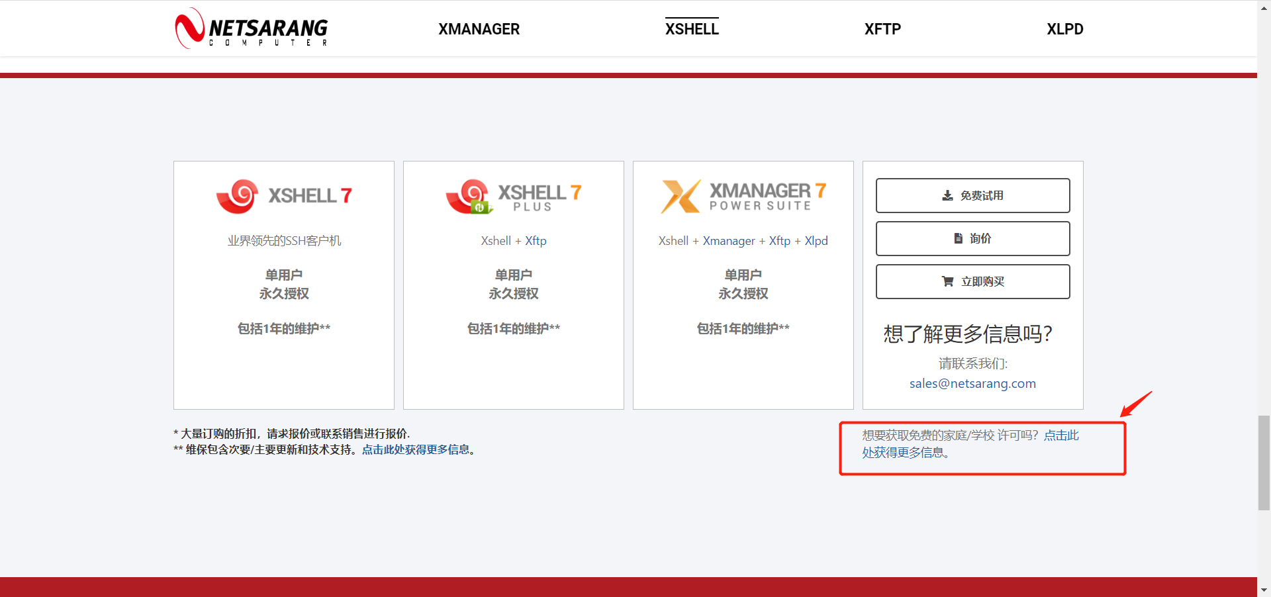1271x597 pixels.
Task: Click the NetSarang Computer logo
Action: click(x=252, y=28)
